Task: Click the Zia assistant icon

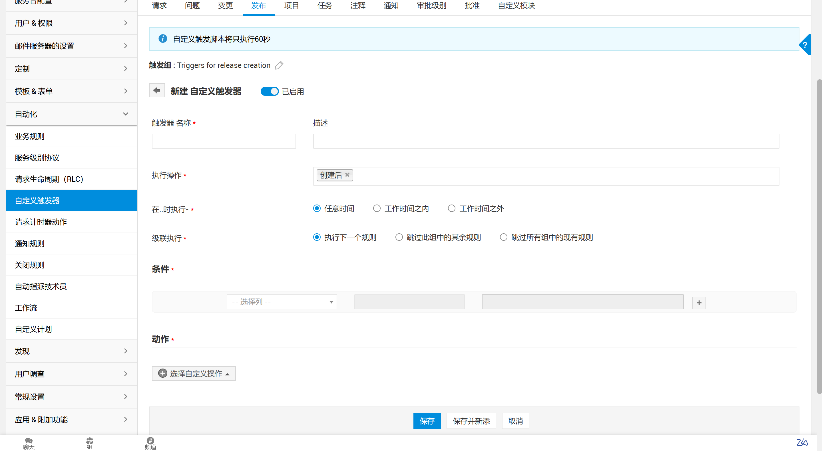Action: [802, 442]
